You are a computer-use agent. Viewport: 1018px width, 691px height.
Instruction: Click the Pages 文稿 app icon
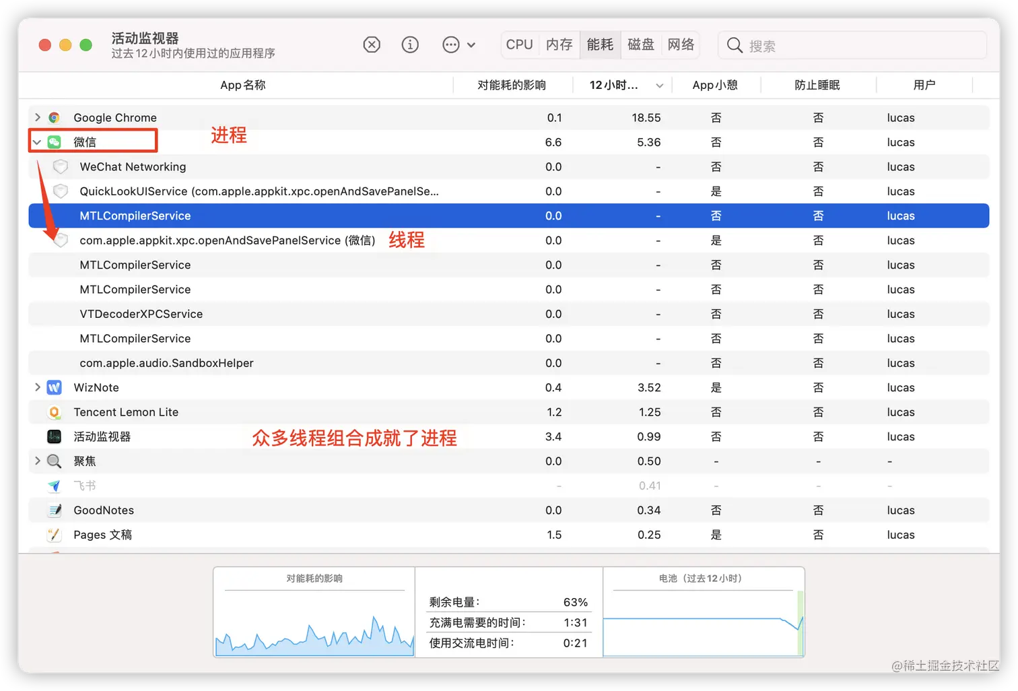point(54,534)
